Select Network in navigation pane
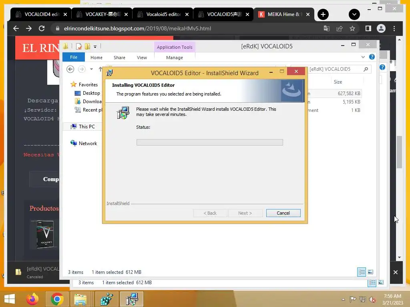Image resolution: width=410 pixels, height=307 pixels. click(x=83, y=144)
